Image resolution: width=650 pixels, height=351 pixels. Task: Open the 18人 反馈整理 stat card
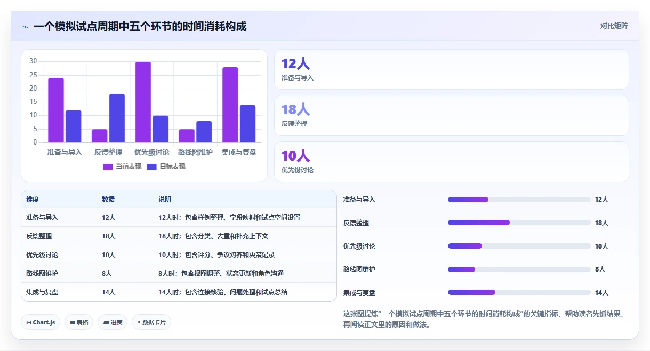pos(452,116)
